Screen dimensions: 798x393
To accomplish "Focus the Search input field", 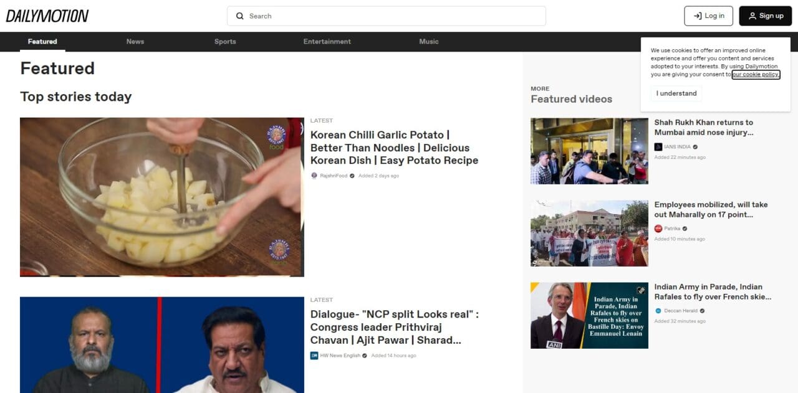I will click(x=387, y=16).
